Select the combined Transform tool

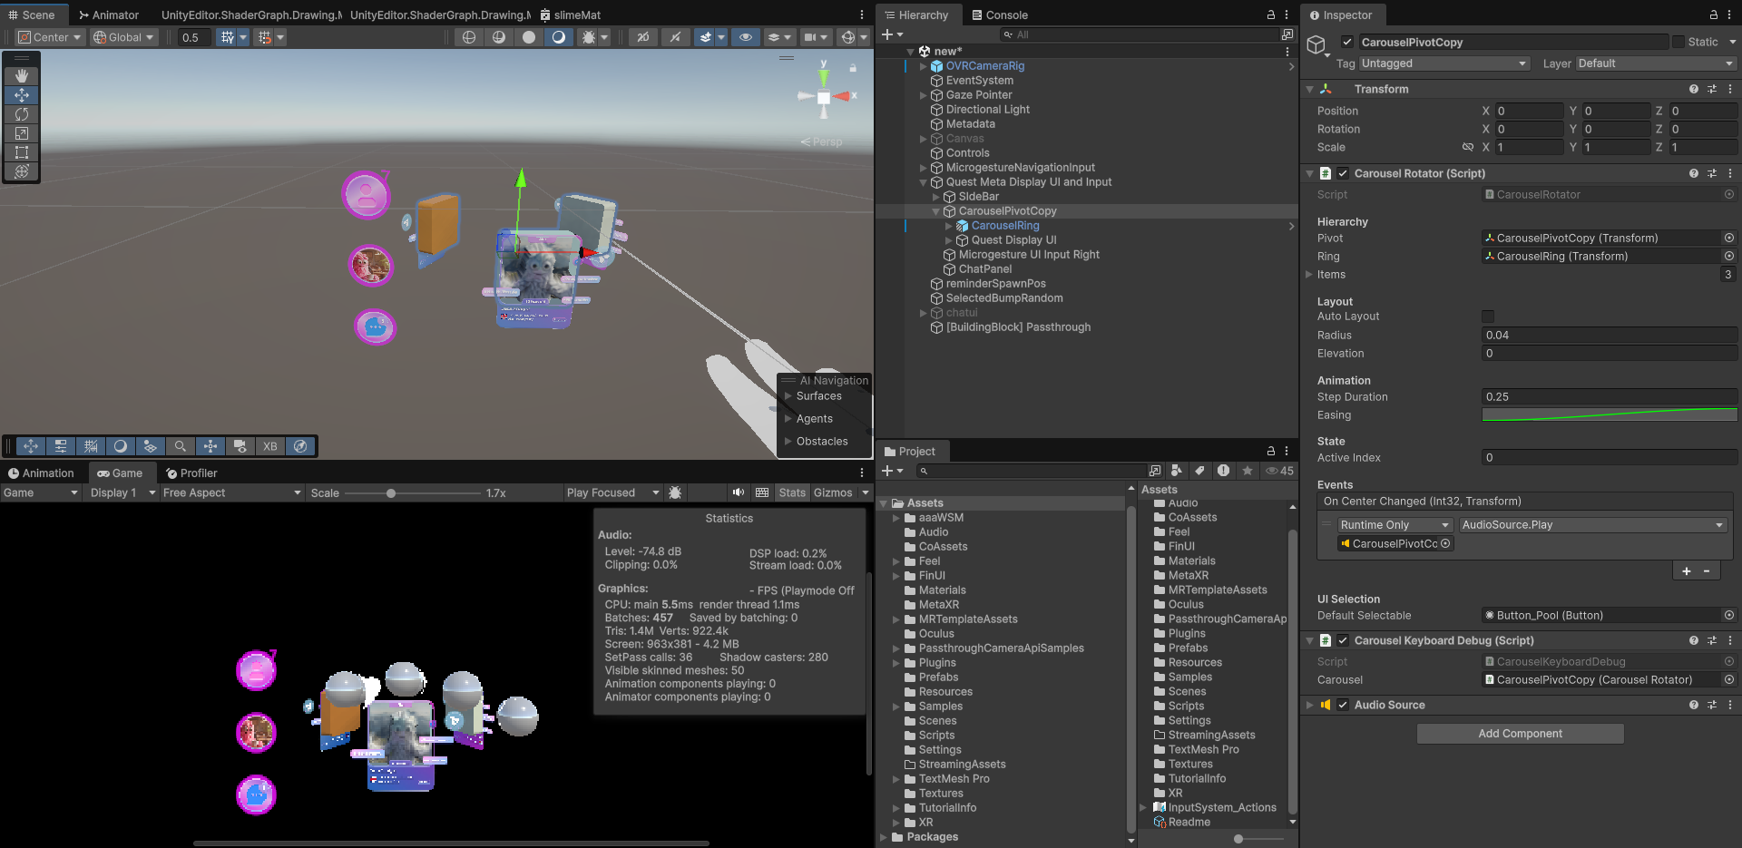[x=22, y=171]
